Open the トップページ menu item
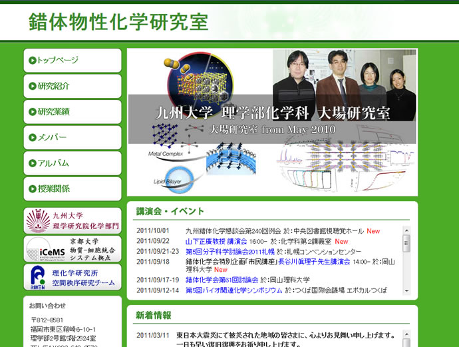Image resolution: width=459 pixels, height=347 pixels. click(73, 61)
